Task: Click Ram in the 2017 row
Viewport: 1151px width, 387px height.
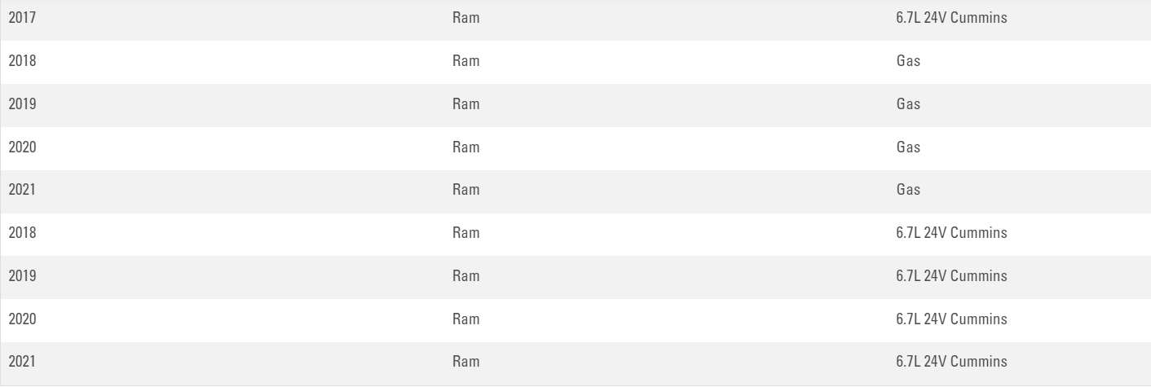Action: tap(465, 18)
